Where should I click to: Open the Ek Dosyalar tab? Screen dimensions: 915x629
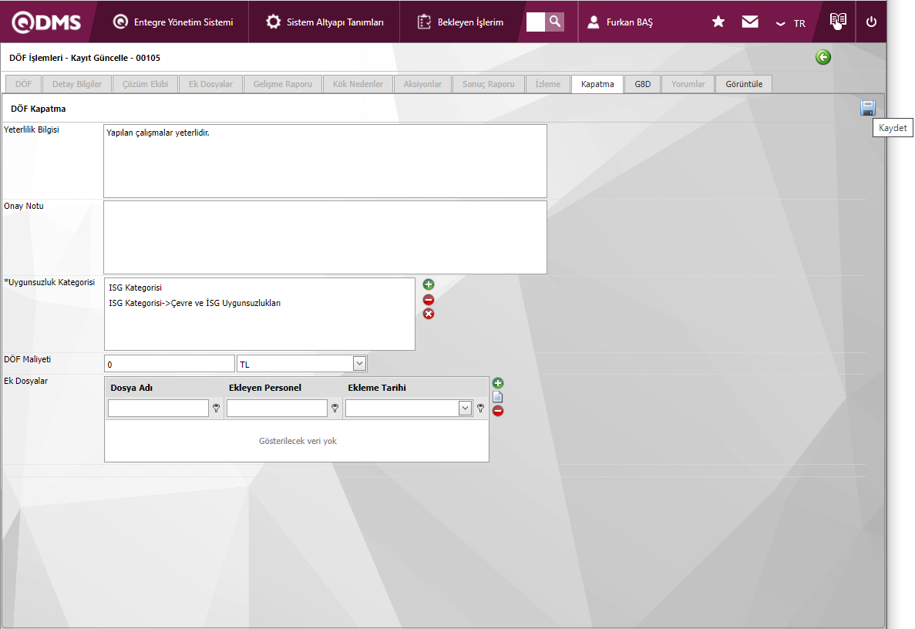coord(210,84)
